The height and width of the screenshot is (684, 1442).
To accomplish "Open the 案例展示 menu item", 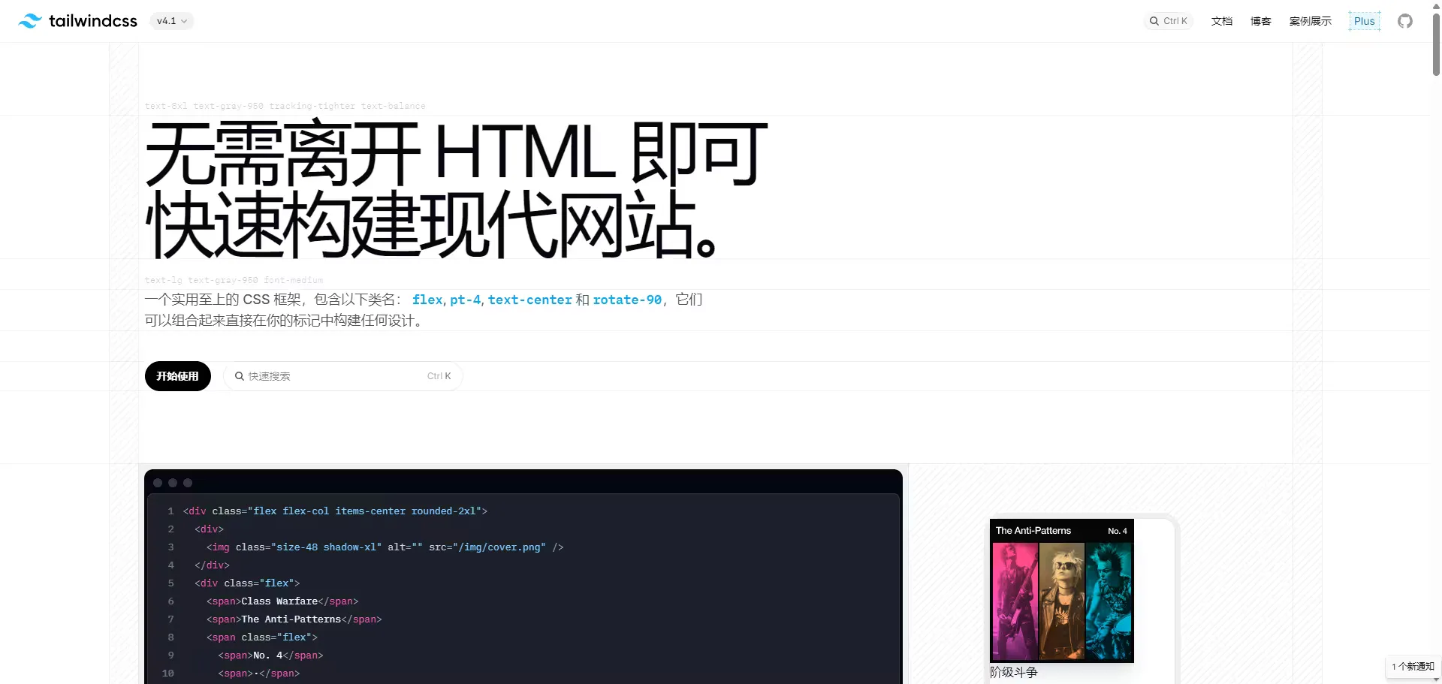I will [1310, 20].
